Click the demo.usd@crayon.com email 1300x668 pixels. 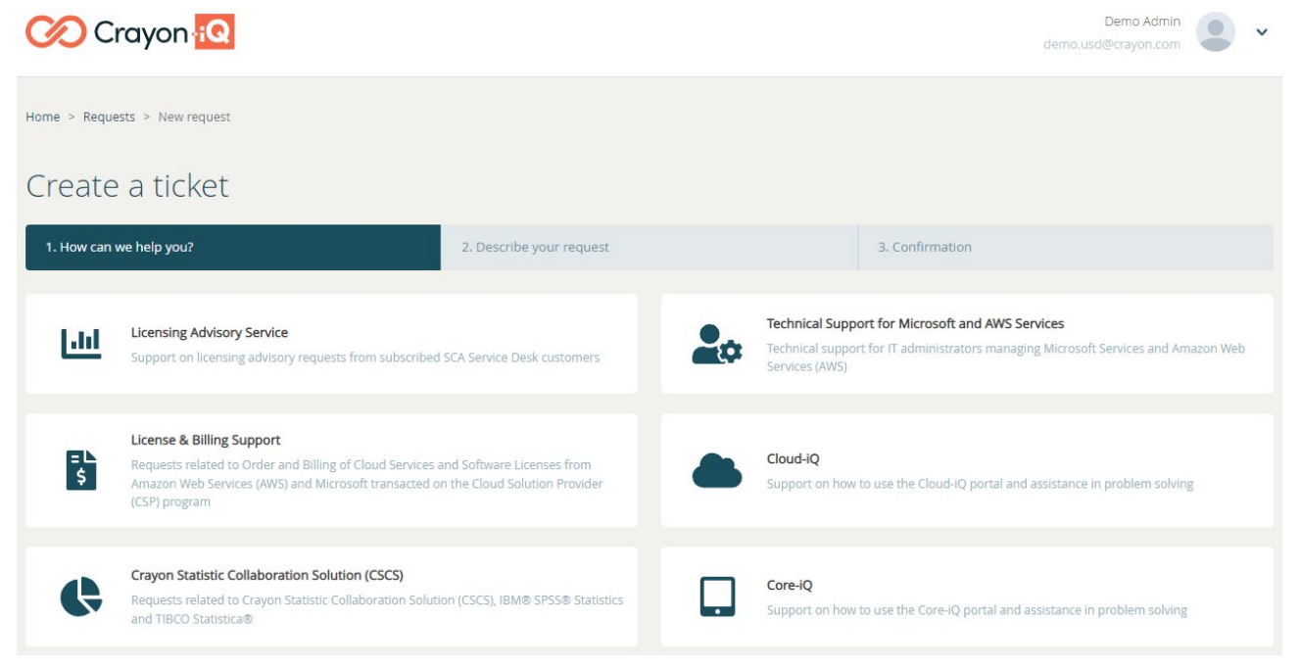(x=1112, y=44)
